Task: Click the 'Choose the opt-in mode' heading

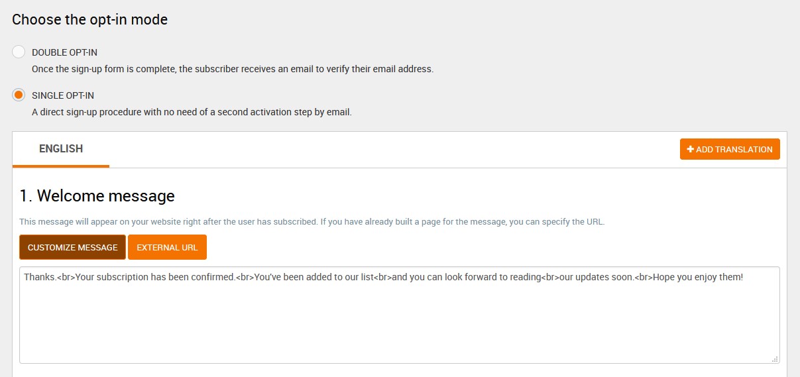Action: coord(89,20)
